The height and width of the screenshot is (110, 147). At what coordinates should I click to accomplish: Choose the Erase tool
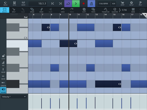click(32, 10)
